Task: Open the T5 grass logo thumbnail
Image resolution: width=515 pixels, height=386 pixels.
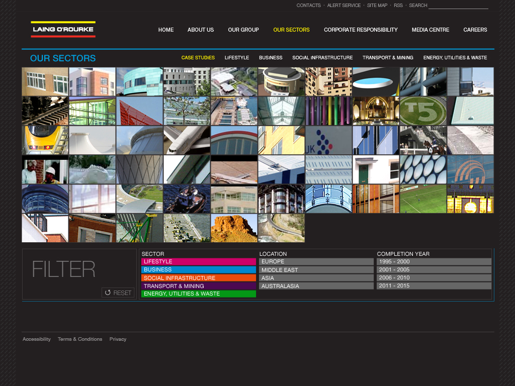Action: (x=423, y=111)
